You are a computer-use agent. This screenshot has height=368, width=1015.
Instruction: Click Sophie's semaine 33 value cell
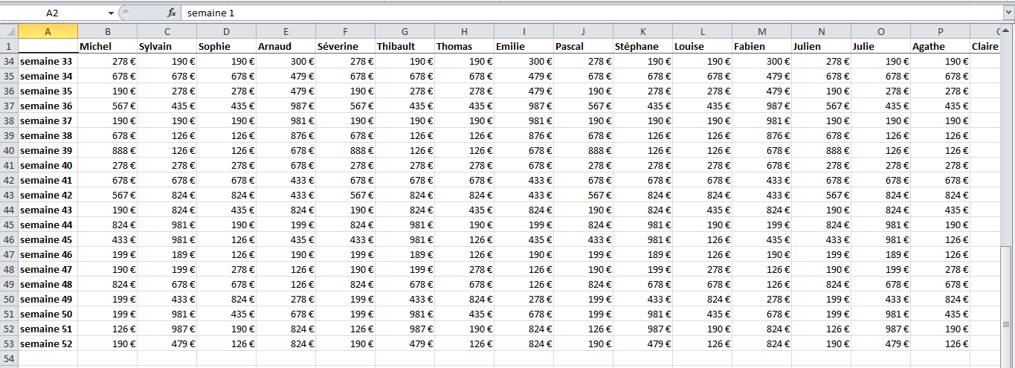[x=226, y=61]
